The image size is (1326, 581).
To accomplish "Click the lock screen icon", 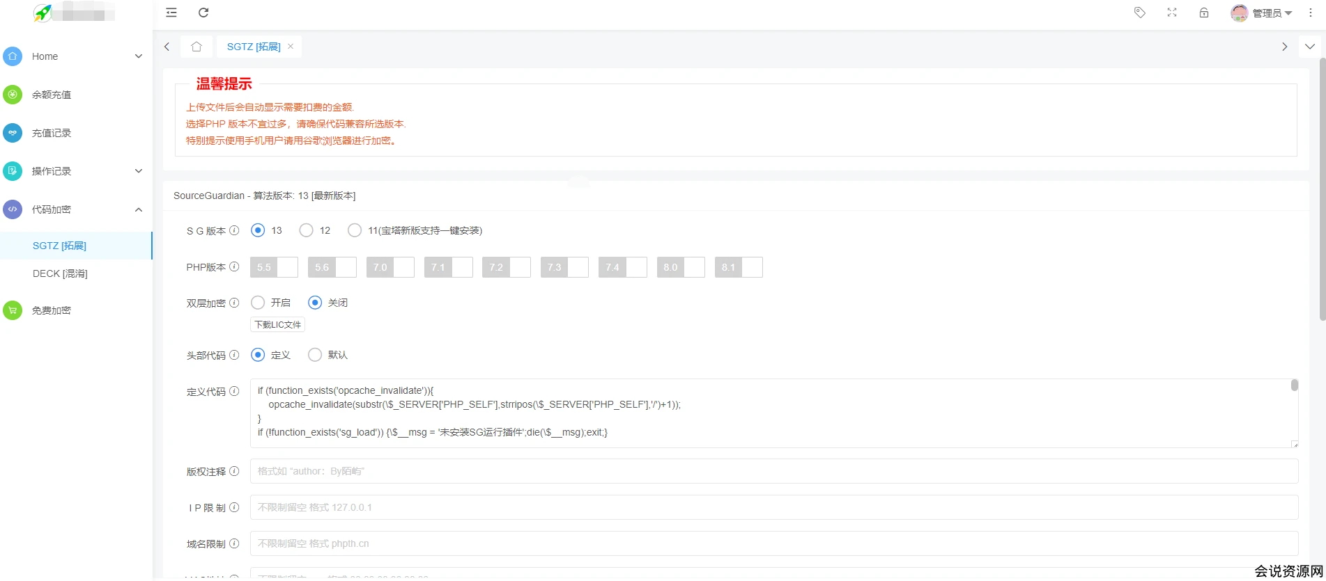I will pyautogui.click(x=1204, y=13).
